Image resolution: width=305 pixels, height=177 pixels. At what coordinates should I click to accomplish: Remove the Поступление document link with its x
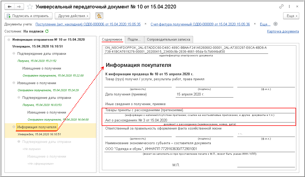pyautogui.click(x=145, y=24)
